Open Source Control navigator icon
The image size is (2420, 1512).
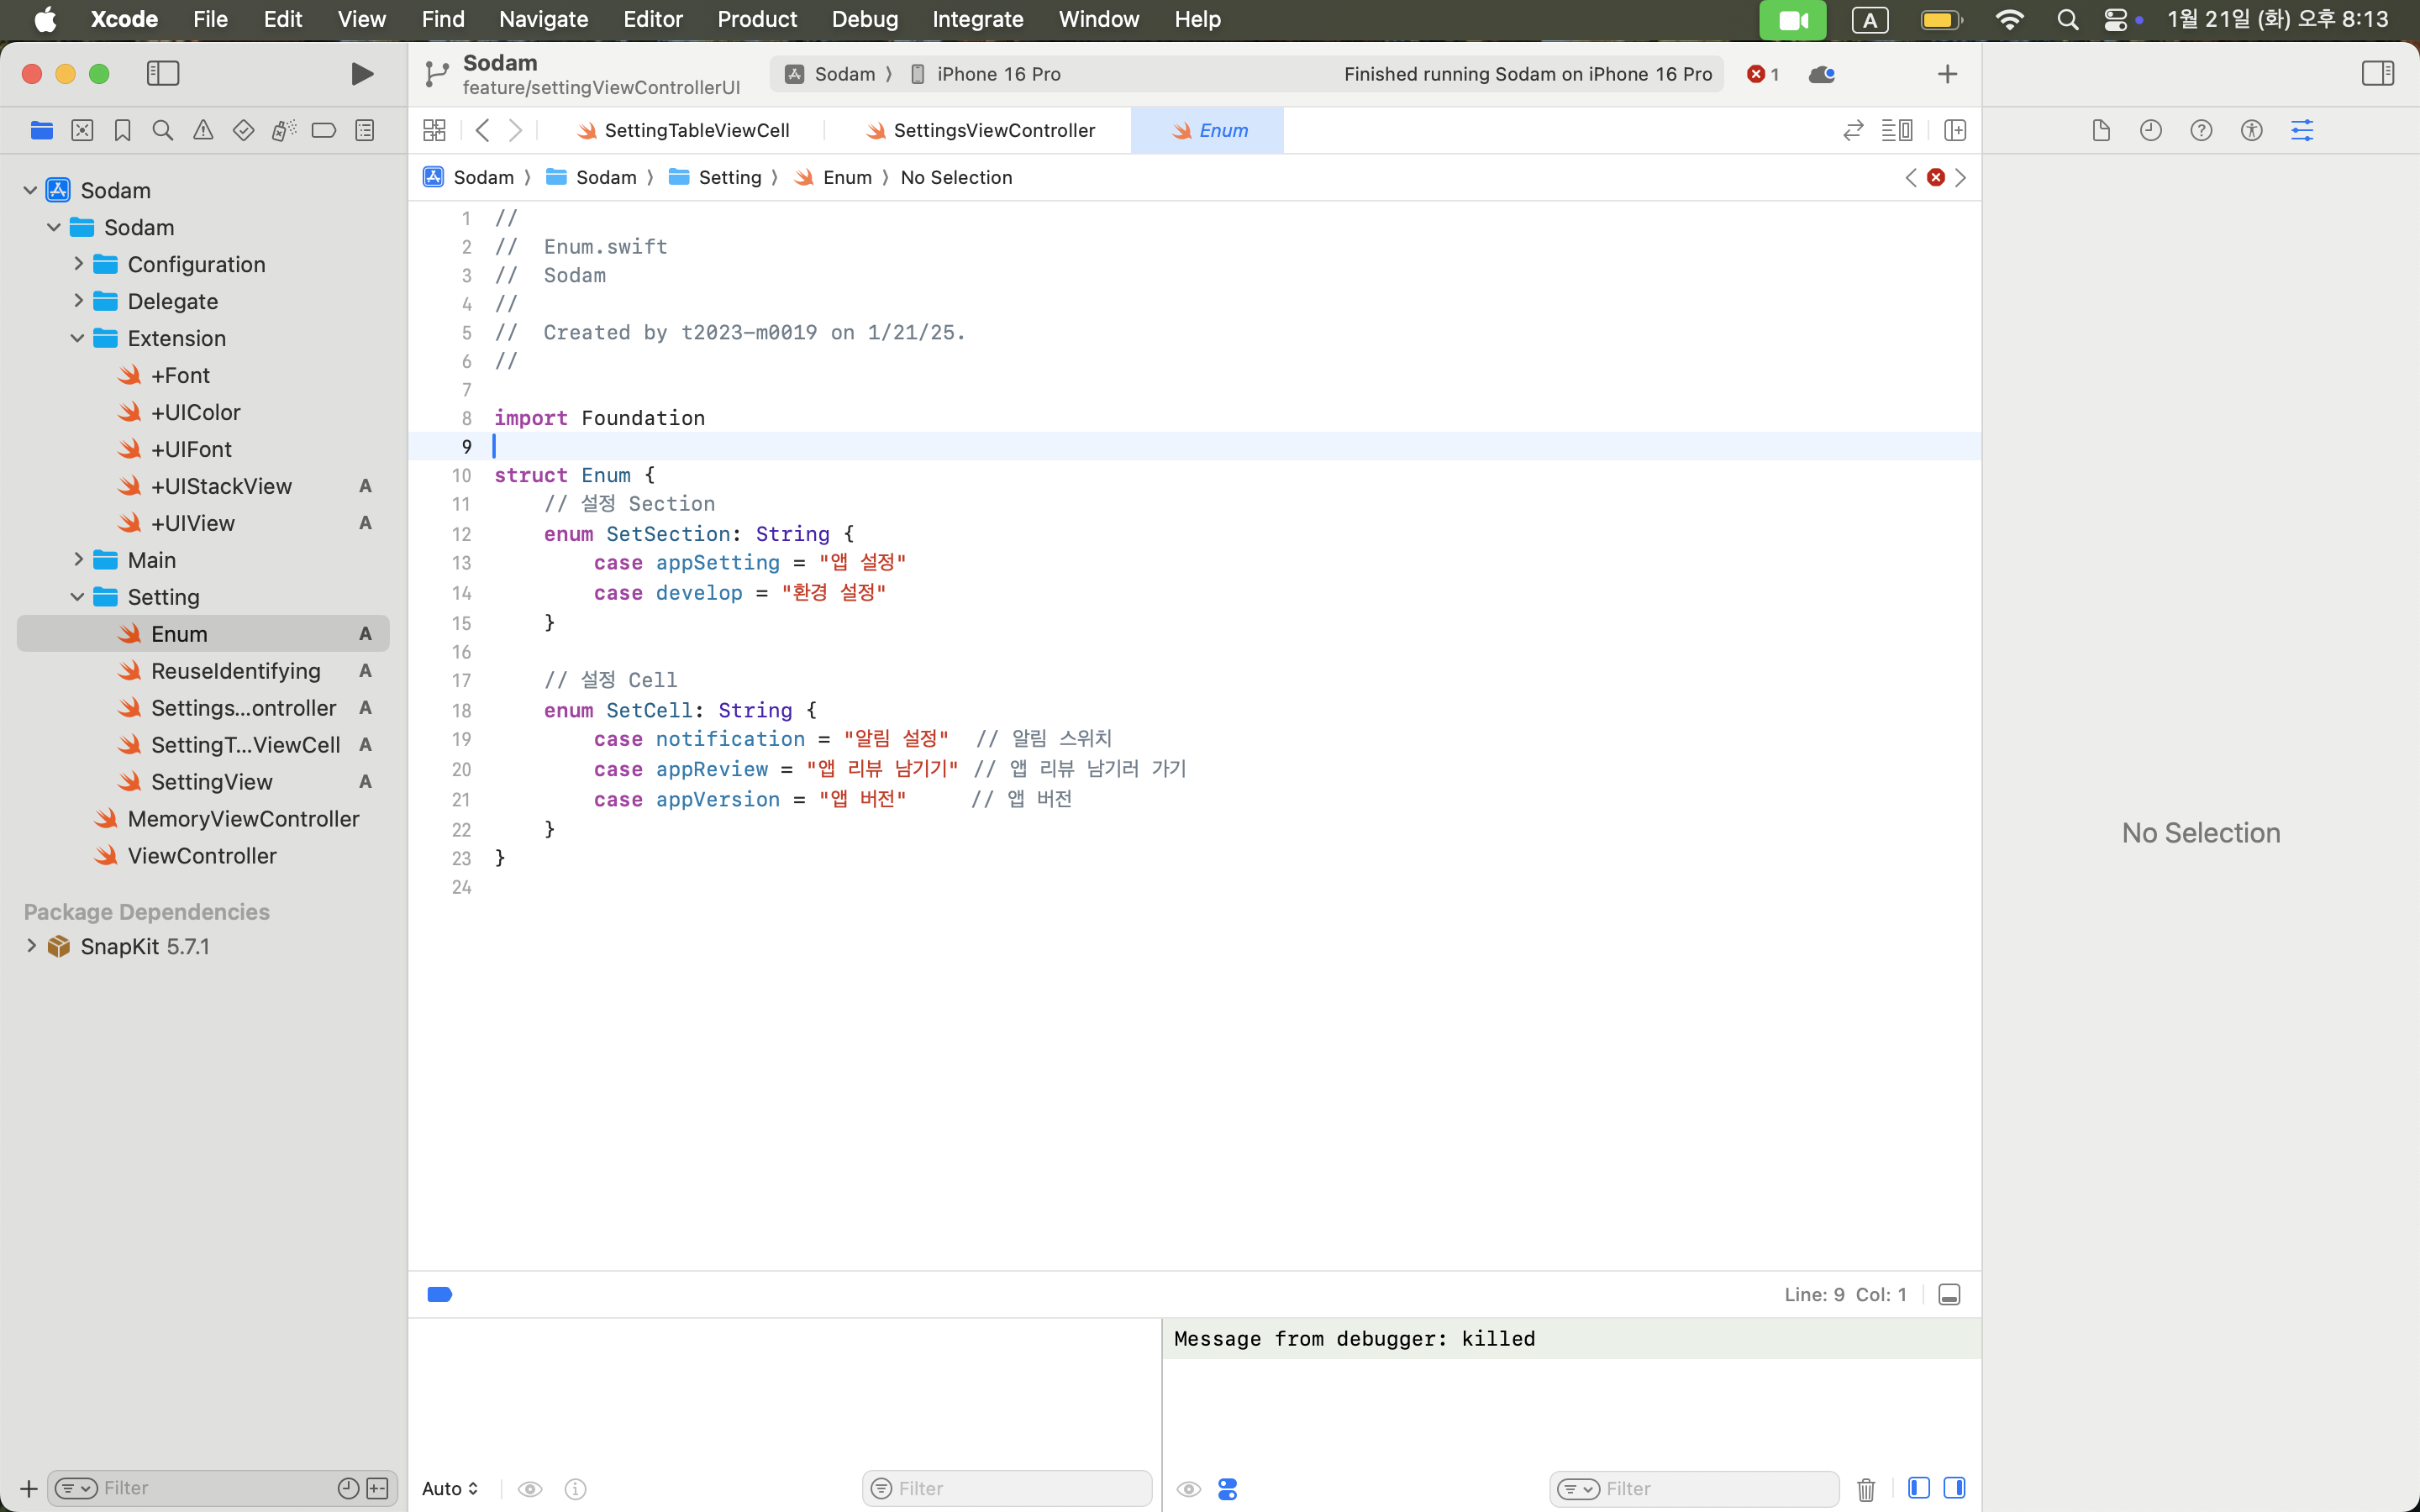(x=82, y=130)
